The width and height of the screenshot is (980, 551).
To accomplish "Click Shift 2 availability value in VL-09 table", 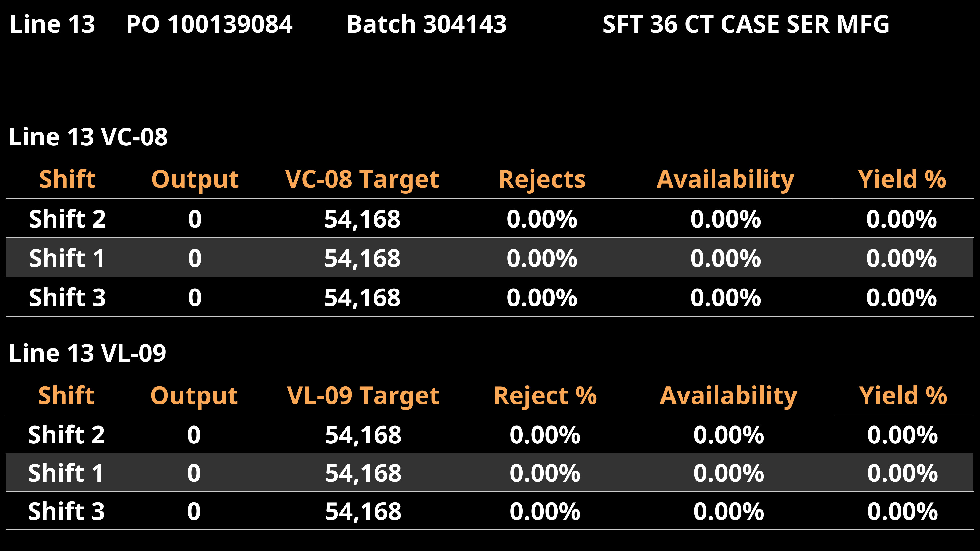I will tap(729, 435).
